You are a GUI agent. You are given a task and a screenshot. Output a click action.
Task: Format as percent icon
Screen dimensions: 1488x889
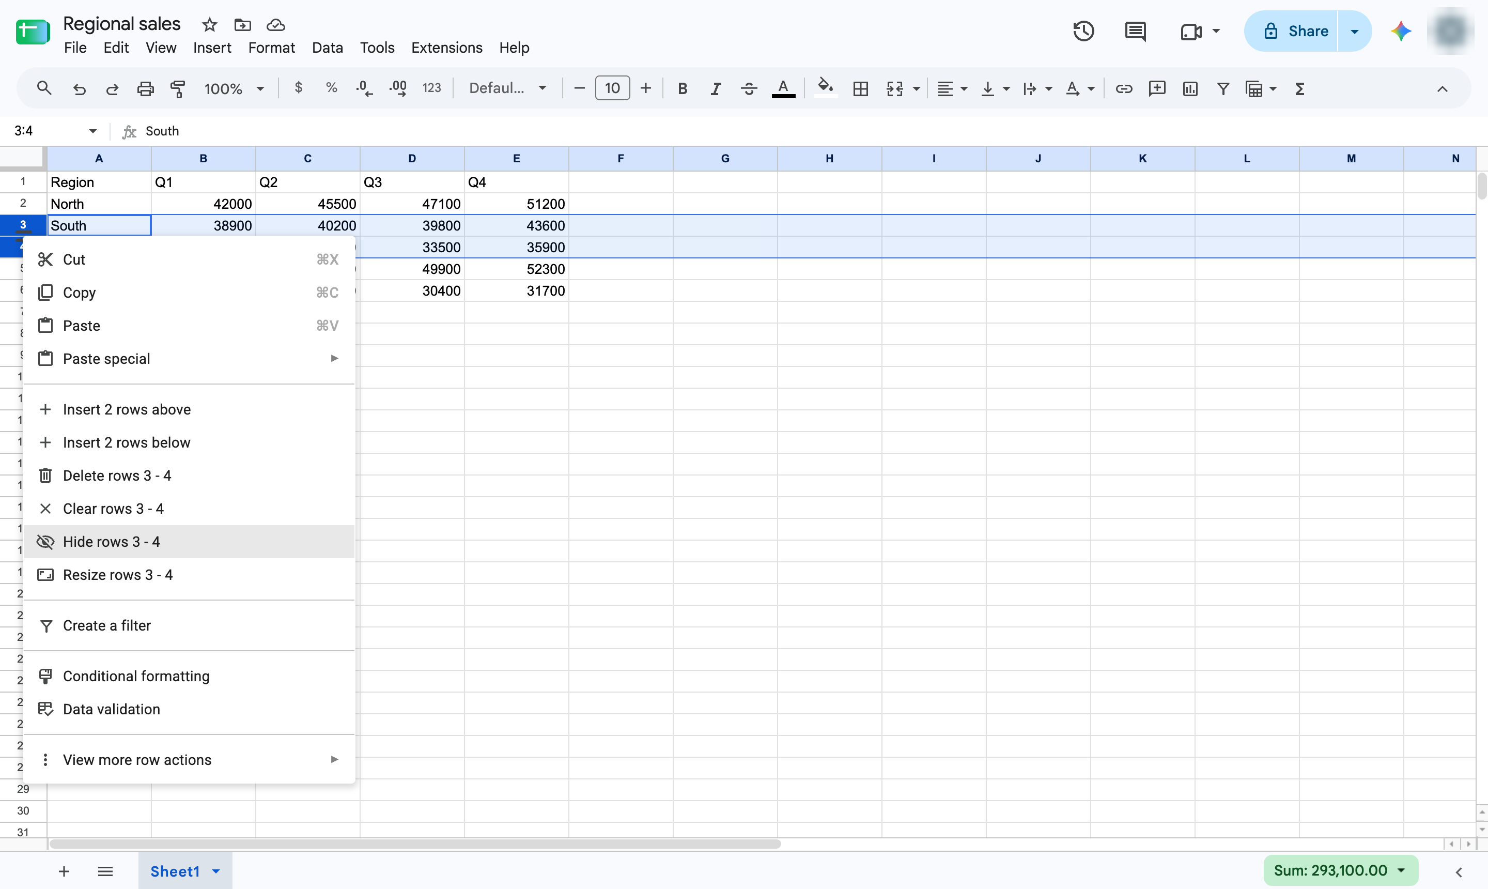click(x=331, y=88)
